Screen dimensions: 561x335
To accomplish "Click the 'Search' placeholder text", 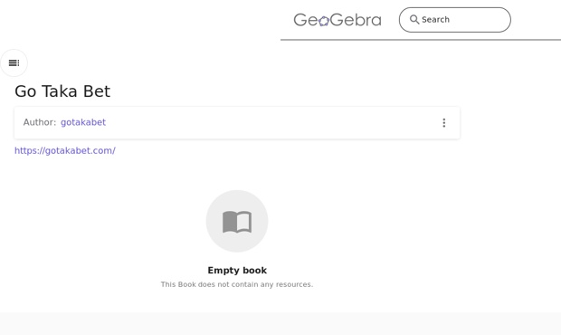I will pos(435,20).
